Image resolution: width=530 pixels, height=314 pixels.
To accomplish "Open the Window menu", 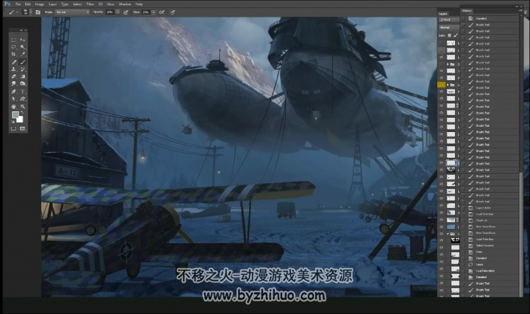I will (x=125, y=4).
